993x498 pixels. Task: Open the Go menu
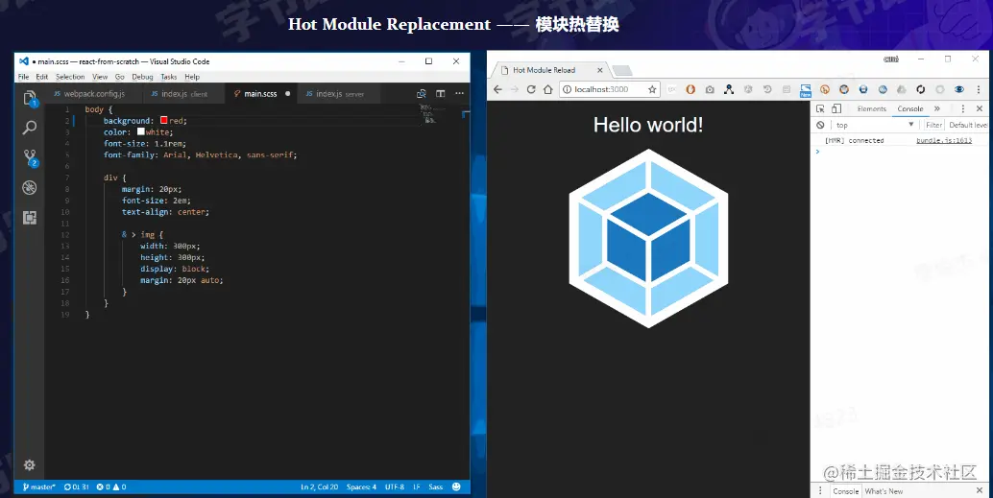120,77
